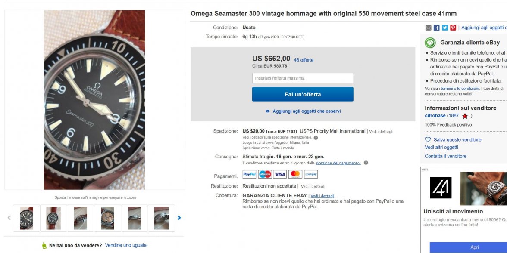
Task: Click the 'Apri' advertisement button
Action: (474, 247)
